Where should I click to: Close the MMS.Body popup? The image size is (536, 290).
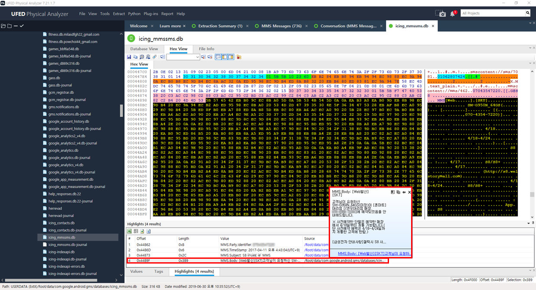pos(409,192)
